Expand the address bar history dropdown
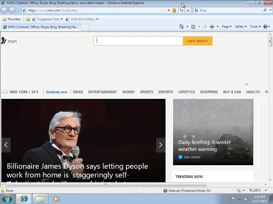273x204 pixels. tap(168, 10)
